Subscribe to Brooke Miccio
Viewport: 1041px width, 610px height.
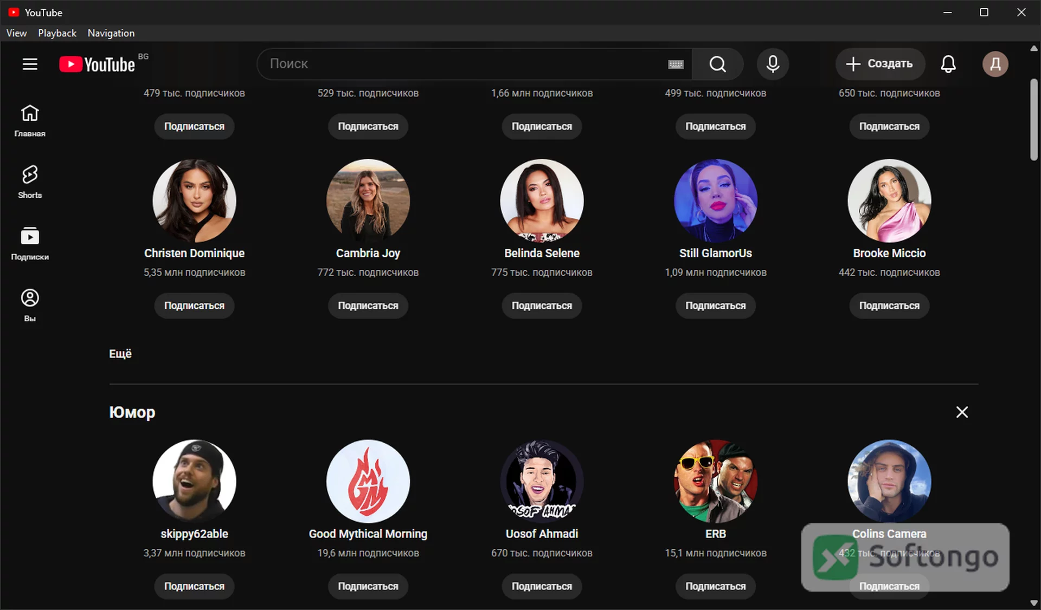tap(889, 306)
